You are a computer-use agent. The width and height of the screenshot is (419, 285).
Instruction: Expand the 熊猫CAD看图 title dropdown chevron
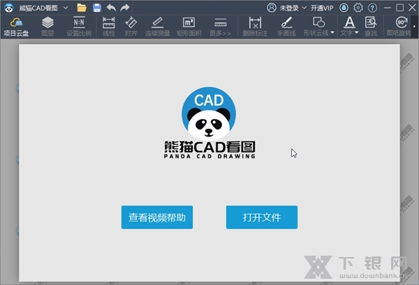pos(66,8)
